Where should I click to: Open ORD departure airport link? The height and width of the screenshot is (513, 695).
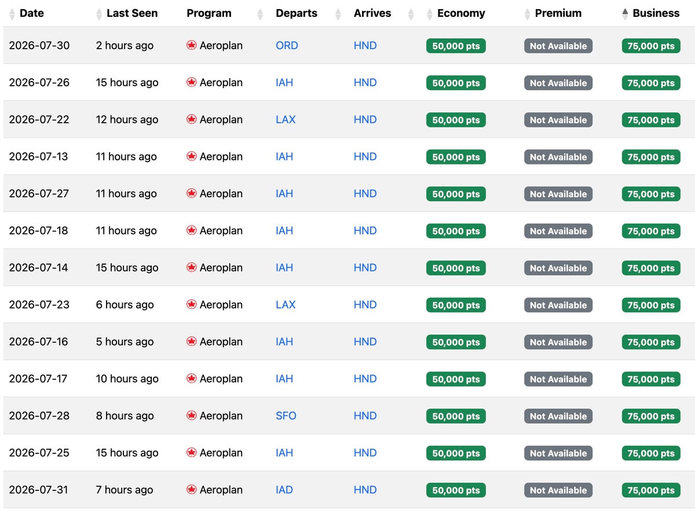(287, 45)
